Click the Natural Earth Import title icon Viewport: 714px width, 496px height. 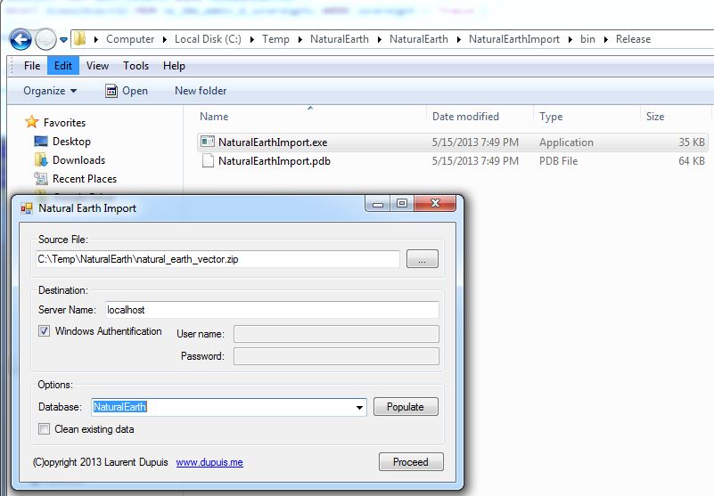(26, 208)
